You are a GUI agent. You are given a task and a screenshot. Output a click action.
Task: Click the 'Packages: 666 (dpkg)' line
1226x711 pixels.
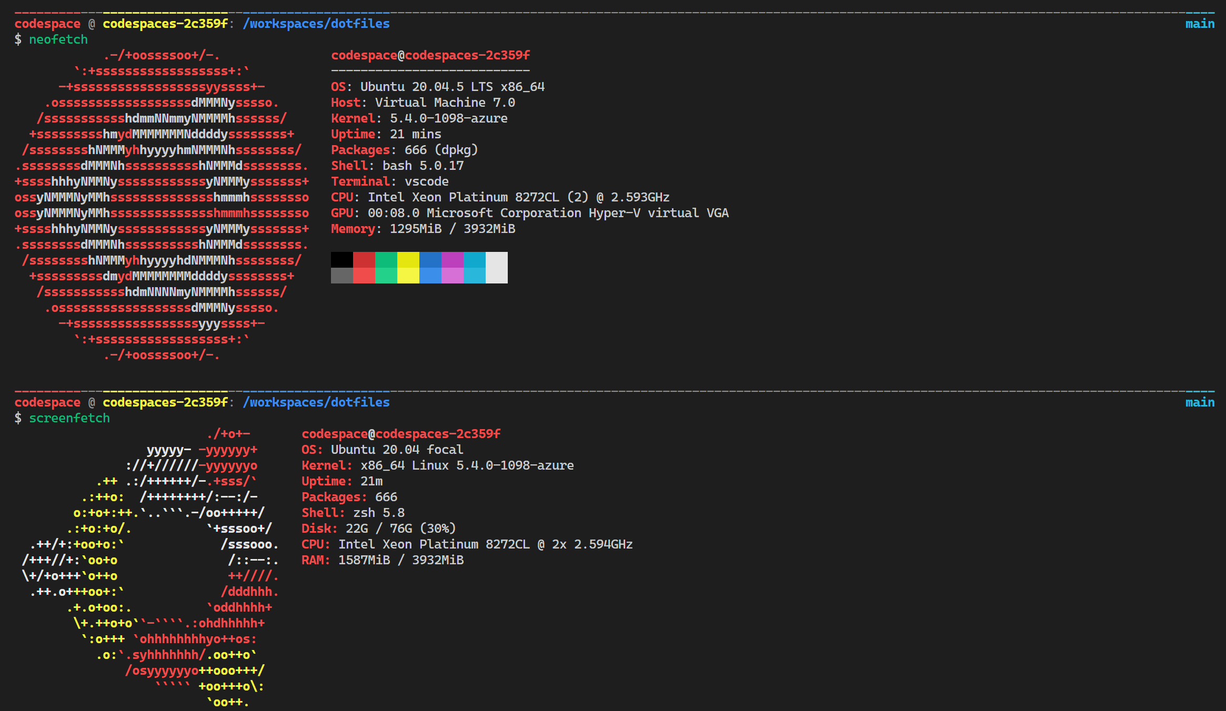[x=405, y=150]
